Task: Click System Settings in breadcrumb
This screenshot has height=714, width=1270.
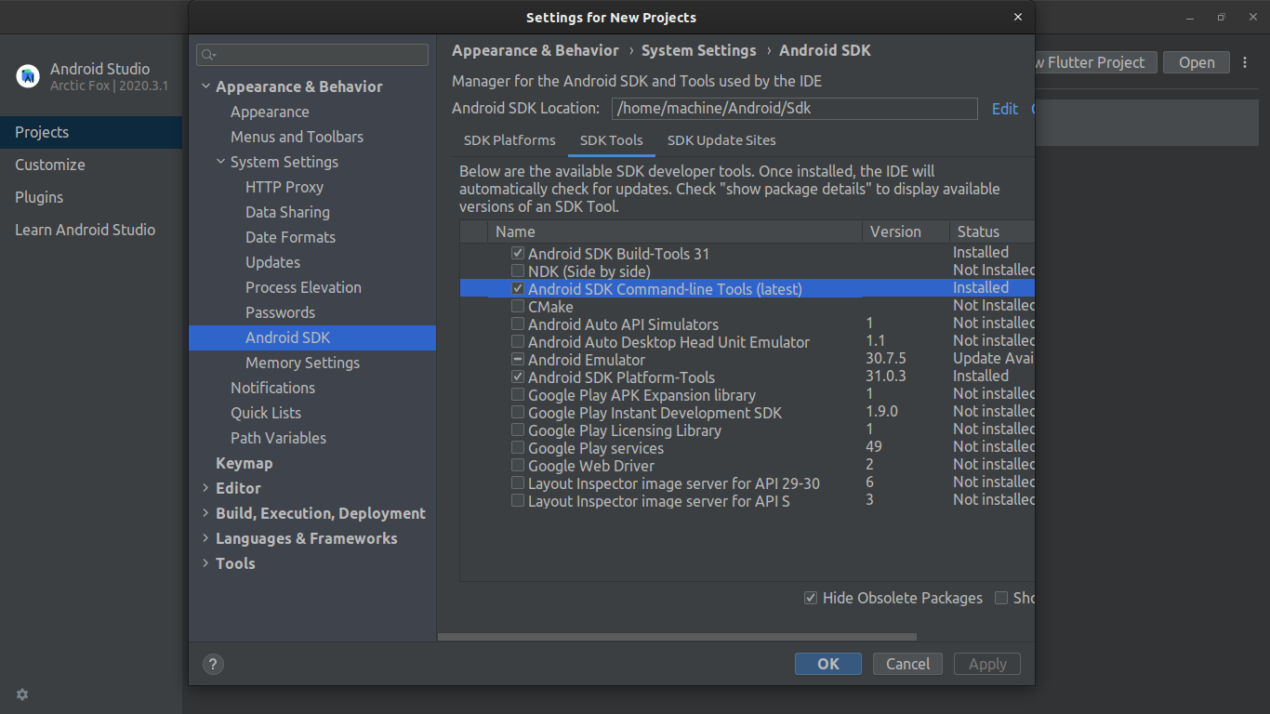Action: click(699, 50)
